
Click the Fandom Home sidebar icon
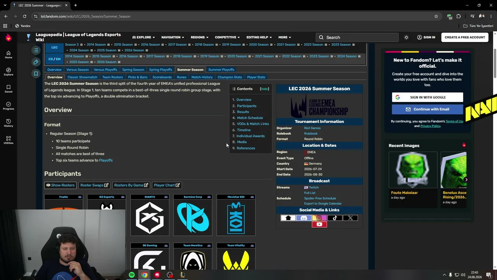pyautogui.click(x=9, y=54)
